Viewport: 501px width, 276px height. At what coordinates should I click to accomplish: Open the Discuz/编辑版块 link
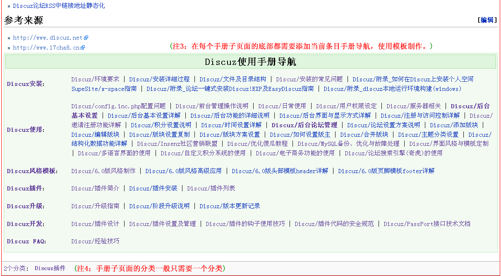click(95, 134)
